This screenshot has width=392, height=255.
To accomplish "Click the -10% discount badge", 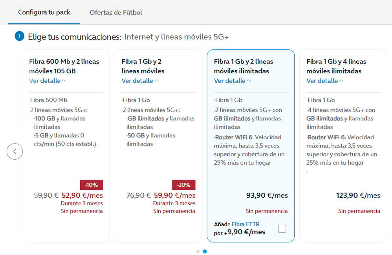I will [x=92, y=185].
